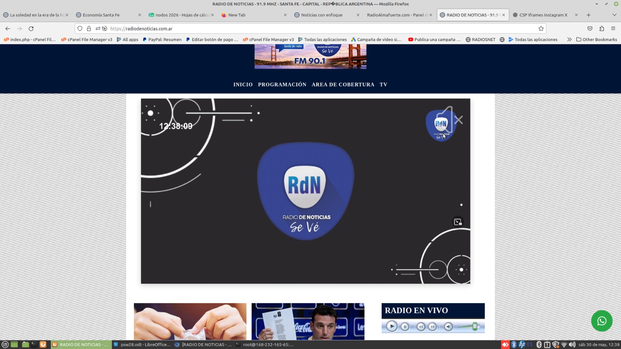Open the All apps bookmark
The width and height of the screenshot is (621, 349).
[127, 40]
